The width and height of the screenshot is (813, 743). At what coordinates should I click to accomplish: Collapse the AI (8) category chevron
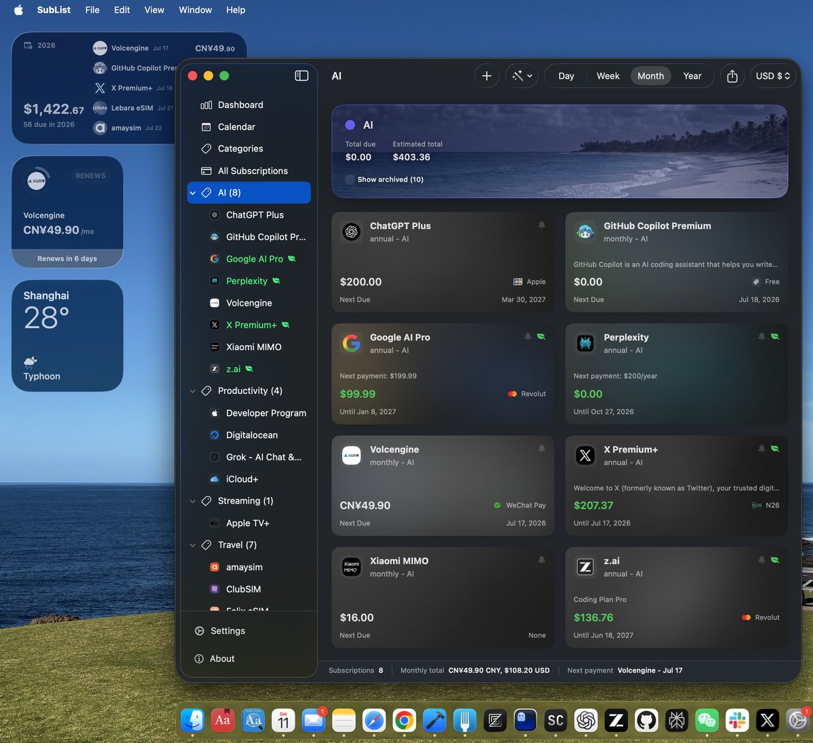[x=192, y=193]
